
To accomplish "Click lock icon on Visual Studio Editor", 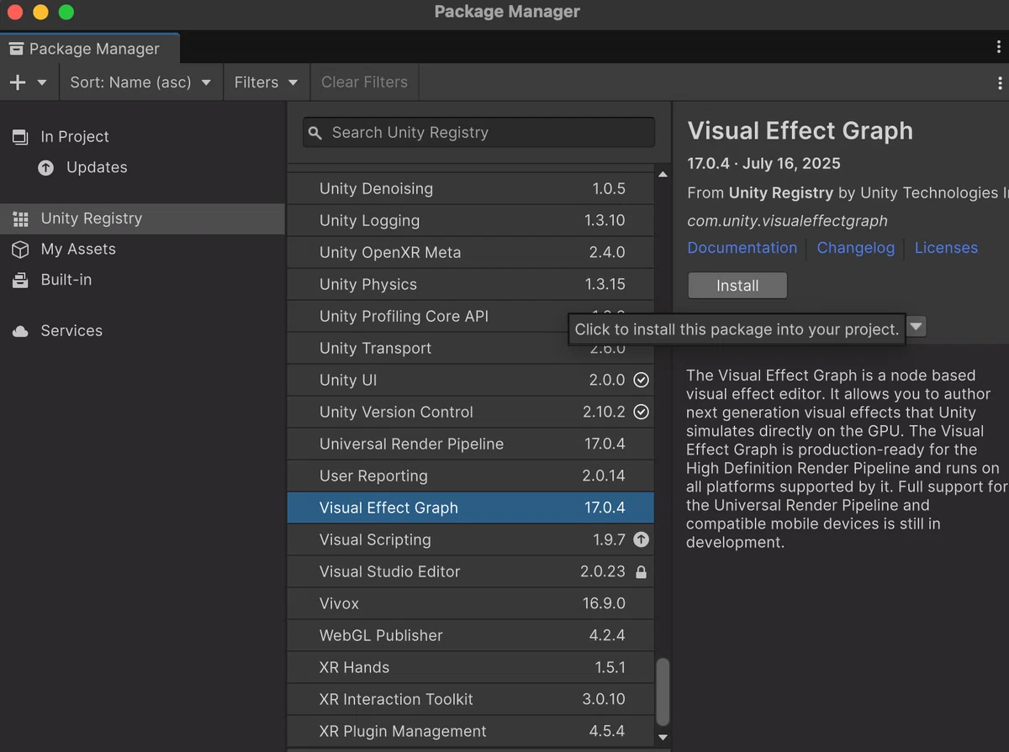I will click(641, 572).
